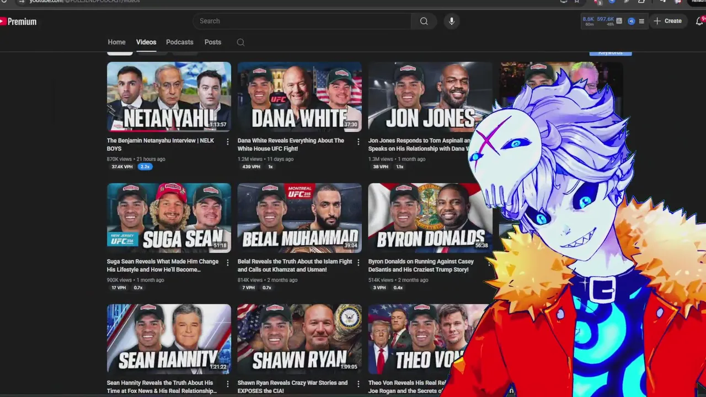The image size is (706, 397).
Task: Click the blue vidIQ logo icon
Action: (x=632, y=21)
